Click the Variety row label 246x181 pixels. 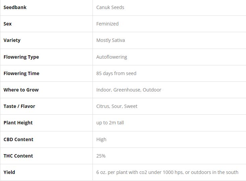12,40
